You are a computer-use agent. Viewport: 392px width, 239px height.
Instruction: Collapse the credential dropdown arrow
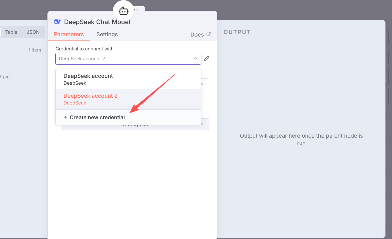(x=195, y=59)
